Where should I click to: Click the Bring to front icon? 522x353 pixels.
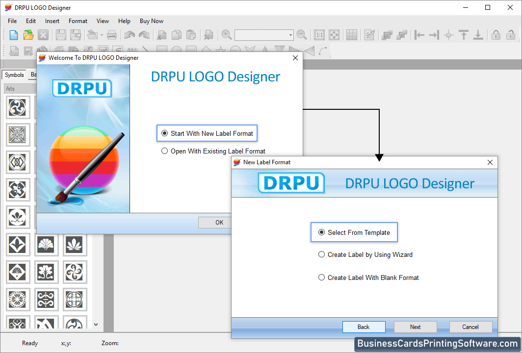[387, 35]
